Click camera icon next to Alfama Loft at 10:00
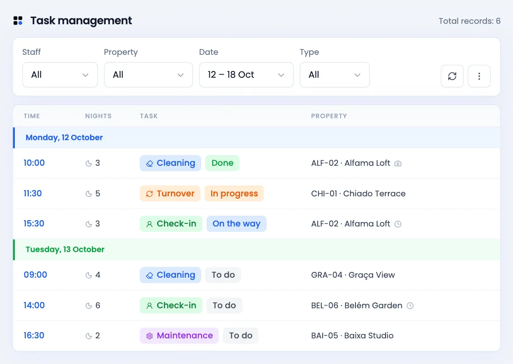The height and width of the screenshot is (364, 513). coord(398,164)
